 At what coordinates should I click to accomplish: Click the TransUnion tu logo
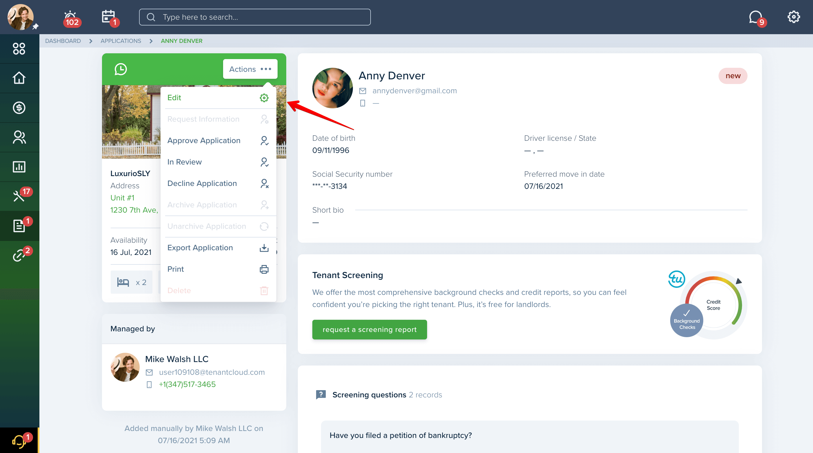point(676,279)
